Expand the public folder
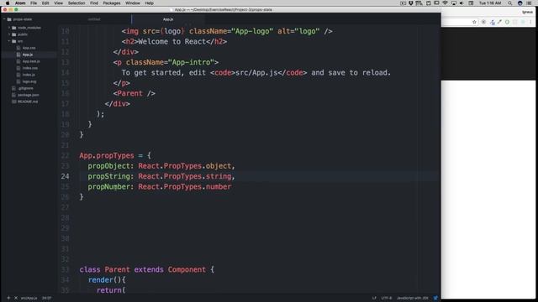 click(x=9, y=34)
